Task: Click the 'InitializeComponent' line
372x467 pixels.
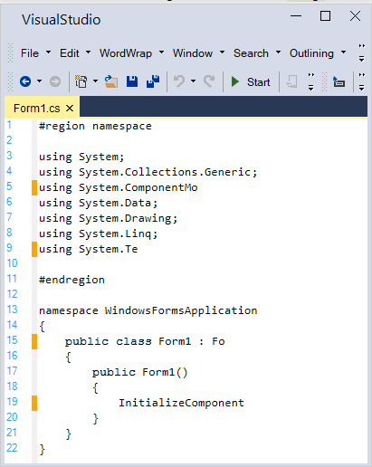Action: coord(181,403)
